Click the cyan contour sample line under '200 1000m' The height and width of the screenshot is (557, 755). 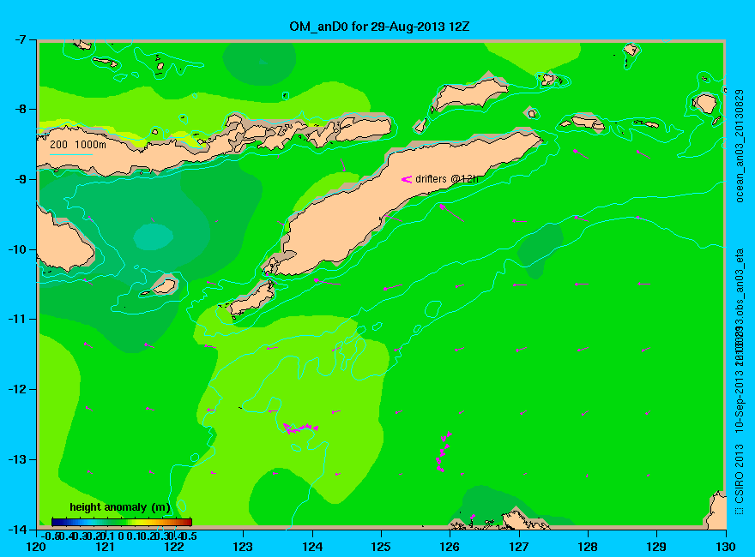click(x=70, y=155)
